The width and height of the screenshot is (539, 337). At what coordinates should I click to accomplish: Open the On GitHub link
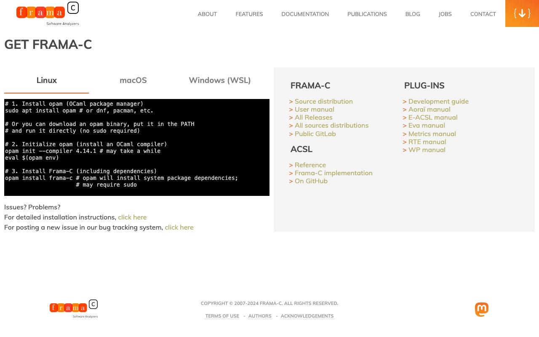pos(311,181)
